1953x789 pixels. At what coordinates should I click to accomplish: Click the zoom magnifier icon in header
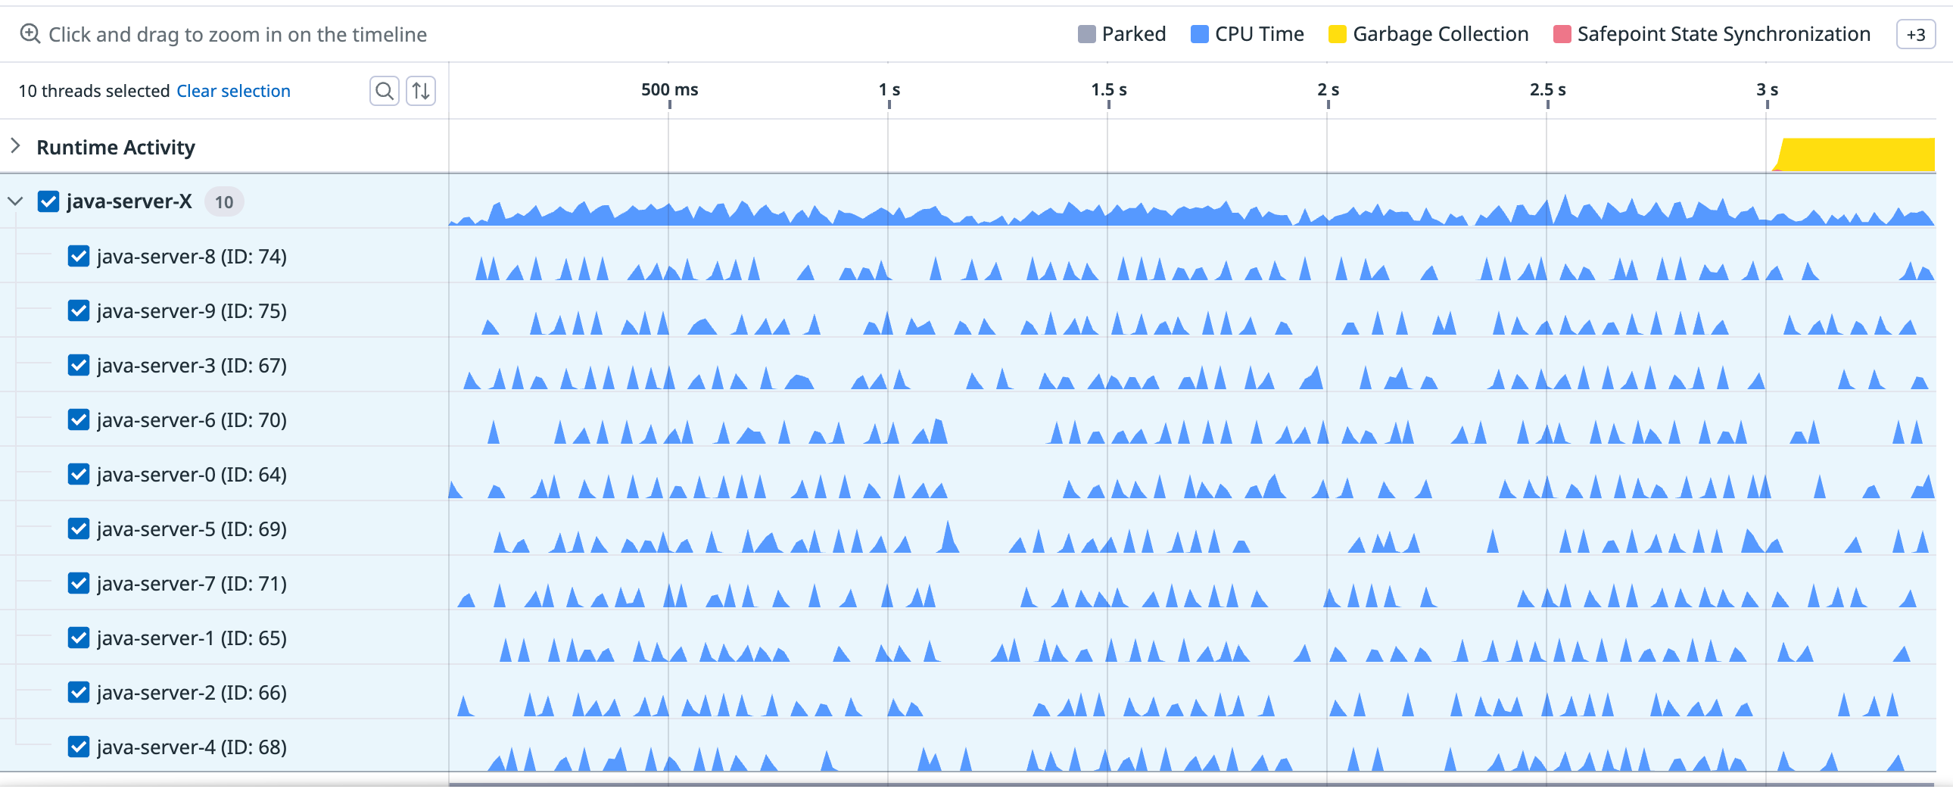(x=30, y=34)
